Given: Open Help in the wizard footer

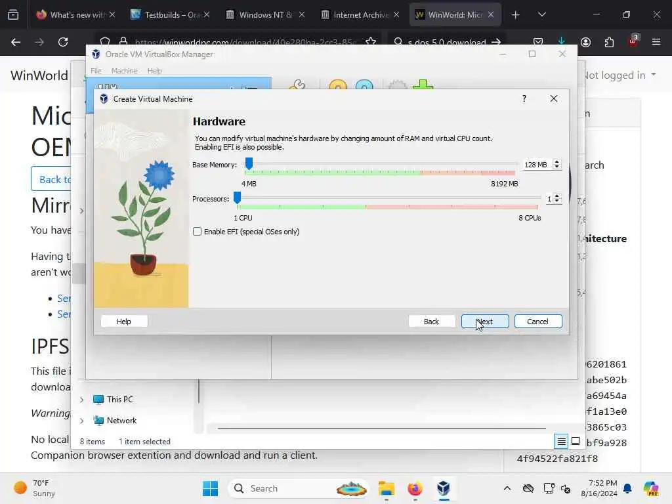Looking at the screenshot, I should click(124, 322).
